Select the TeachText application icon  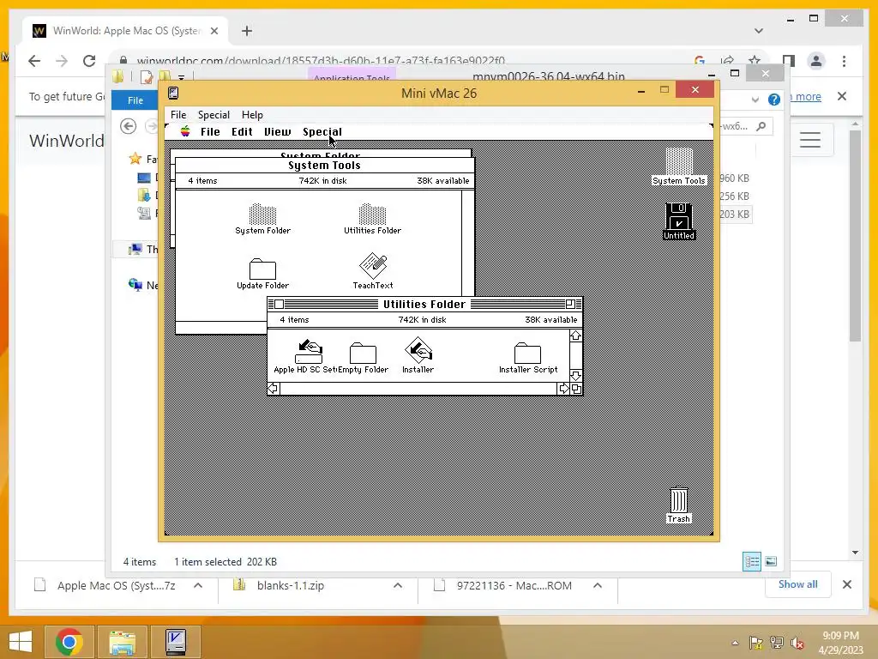pos(373,271)
